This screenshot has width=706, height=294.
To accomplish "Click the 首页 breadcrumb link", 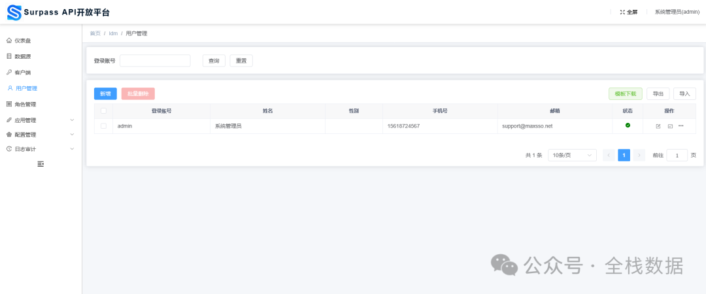I will 95,33.
